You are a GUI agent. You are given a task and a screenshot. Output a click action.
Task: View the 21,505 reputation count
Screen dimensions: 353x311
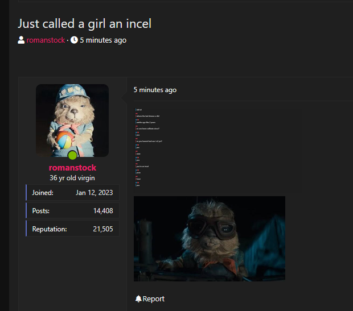pyautogui.click(x=103, y=229)
